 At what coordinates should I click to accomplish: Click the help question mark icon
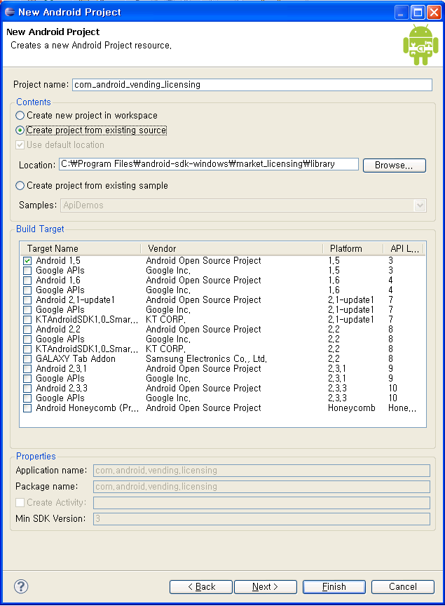point(21,586)
